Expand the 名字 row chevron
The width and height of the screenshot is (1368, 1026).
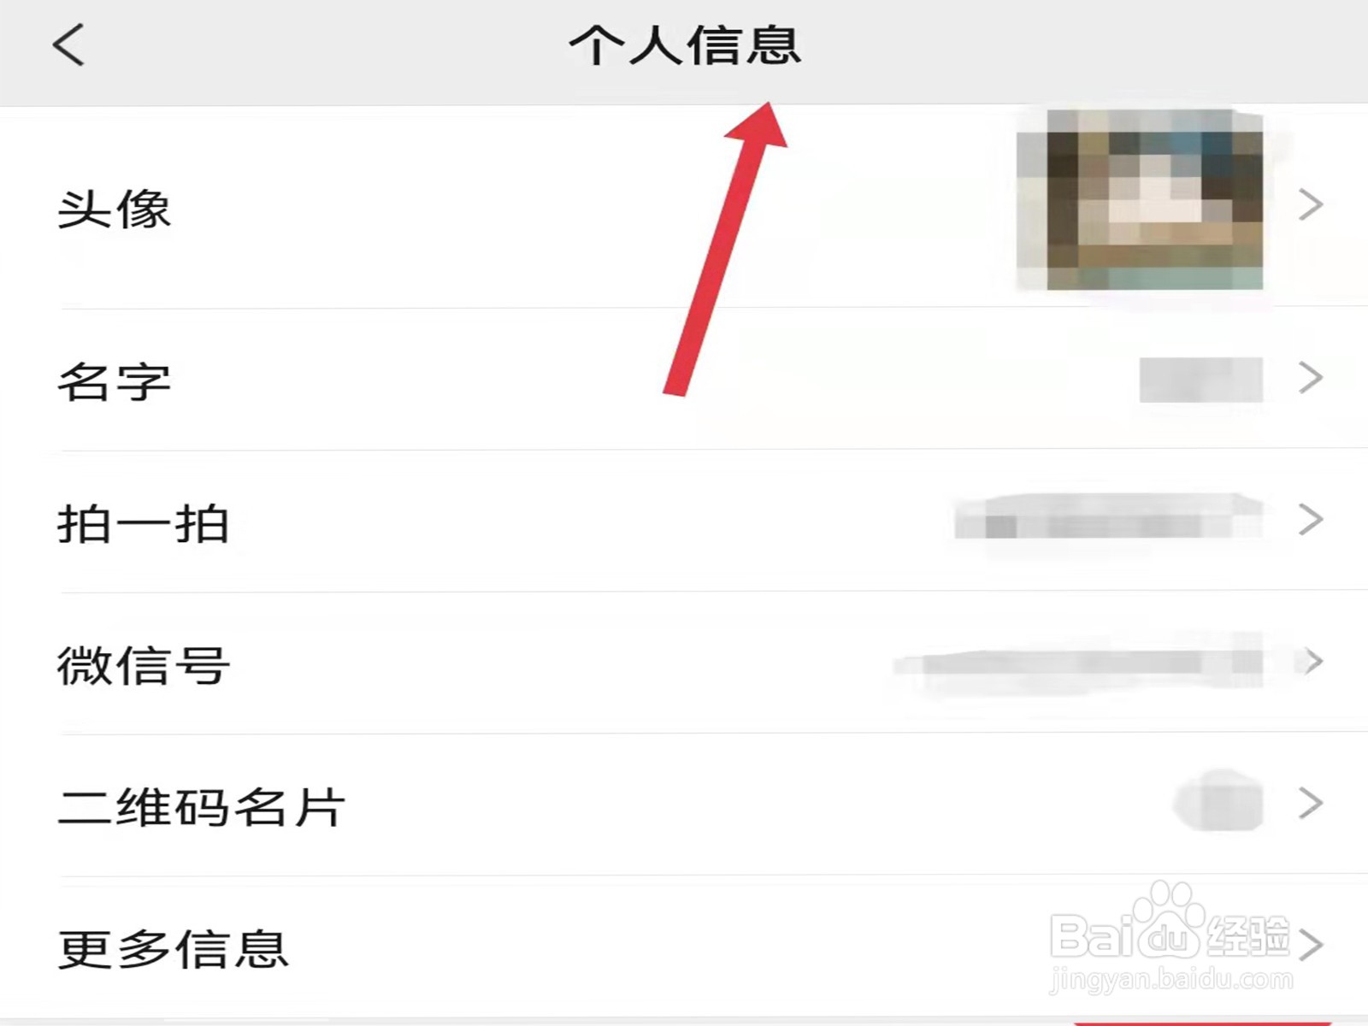pyautogui.click(x=1311, y=377)
